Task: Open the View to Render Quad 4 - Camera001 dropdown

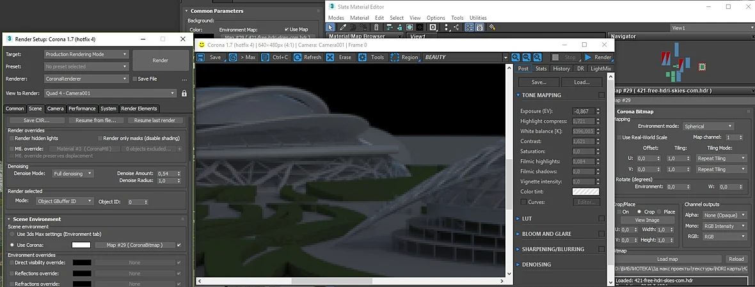Action: [x=110, y=93]
